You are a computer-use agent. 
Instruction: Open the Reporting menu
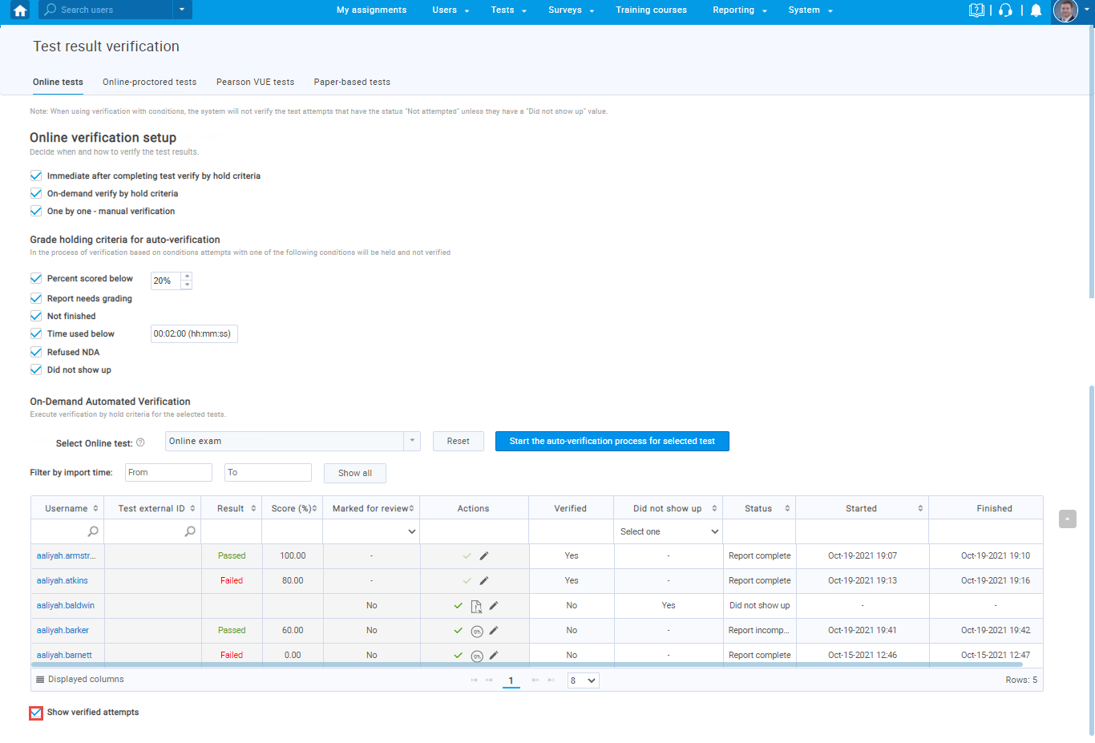click(x=739, y=10)
